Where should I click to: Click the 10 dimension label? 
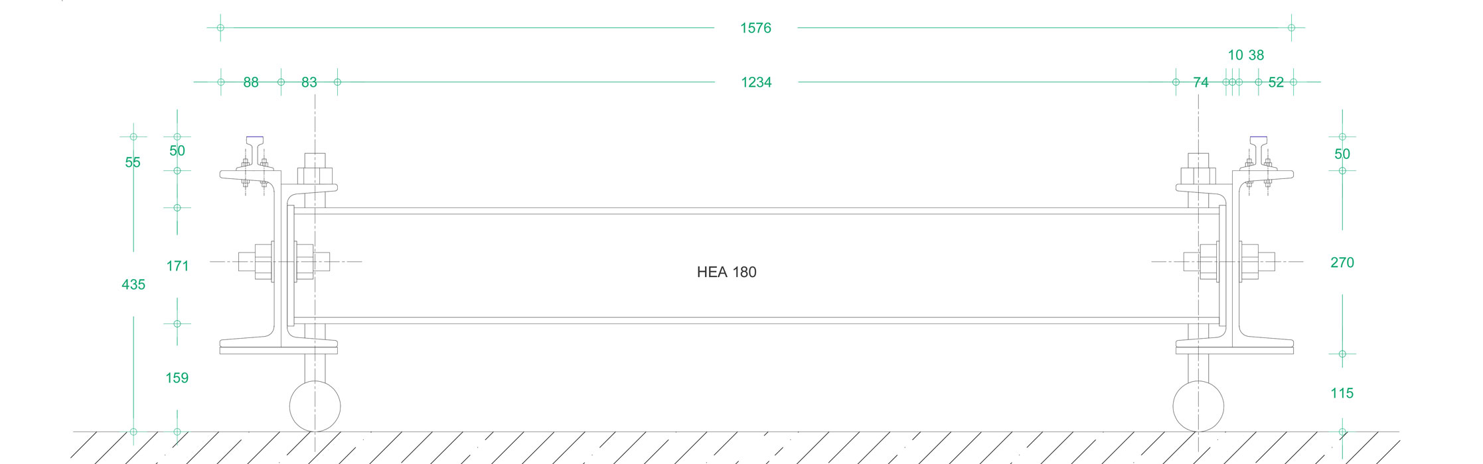tap(1235, 55)
